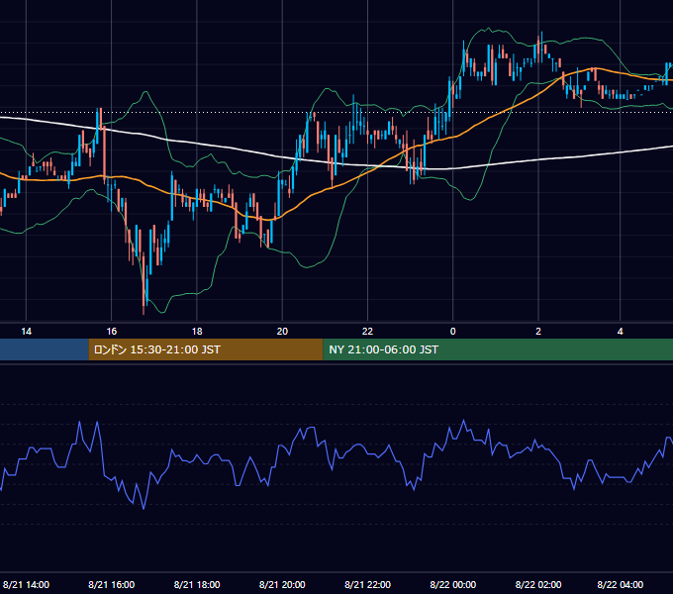673x594 pixels.
Task: Click the 14 hour label on price chart
Action: pyautogui.click(x=26, y=332)
